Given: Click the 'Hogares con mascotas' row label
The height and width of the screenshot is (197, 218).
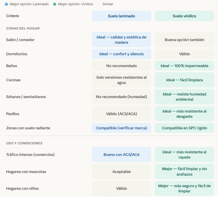Looking at the screenshot, I should coord(26,172).
